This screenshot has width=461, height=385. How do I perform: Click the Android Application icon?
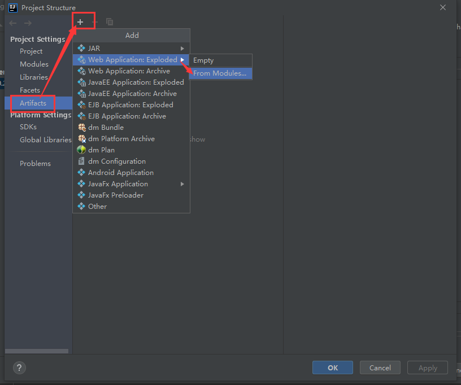(81, 172)
